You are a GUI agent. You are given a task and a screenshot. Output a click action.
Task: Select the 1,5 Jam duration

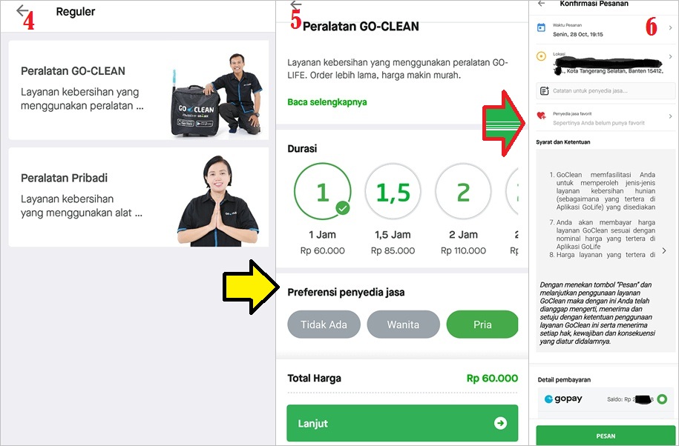[393, 191]
